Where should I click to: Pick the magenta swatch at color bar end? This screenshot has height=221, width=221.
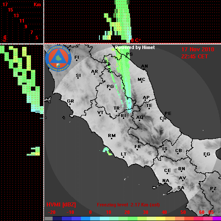tap(217, 218)
